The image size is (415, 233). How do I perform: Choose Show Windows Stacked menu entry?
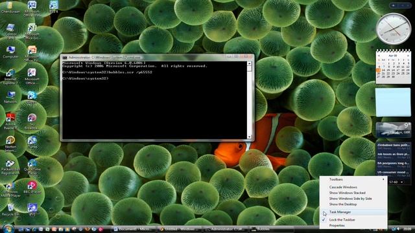tap(353, 193)
